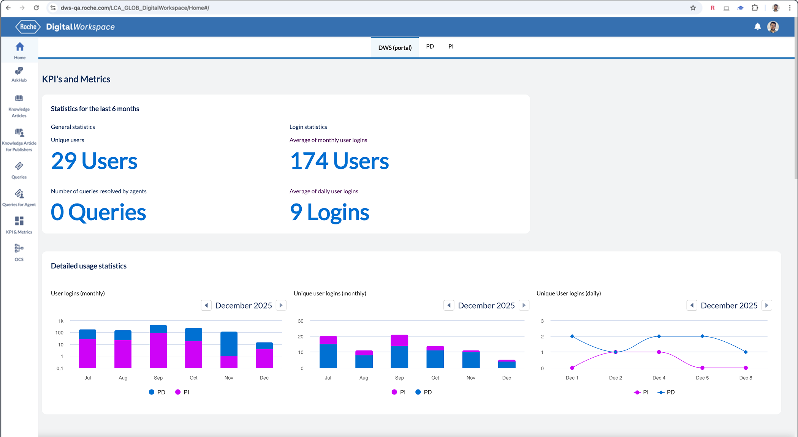The width and height of the screenshot is (798, 437).
Task: Switch to the PD tab
Action: coord(430,46)
